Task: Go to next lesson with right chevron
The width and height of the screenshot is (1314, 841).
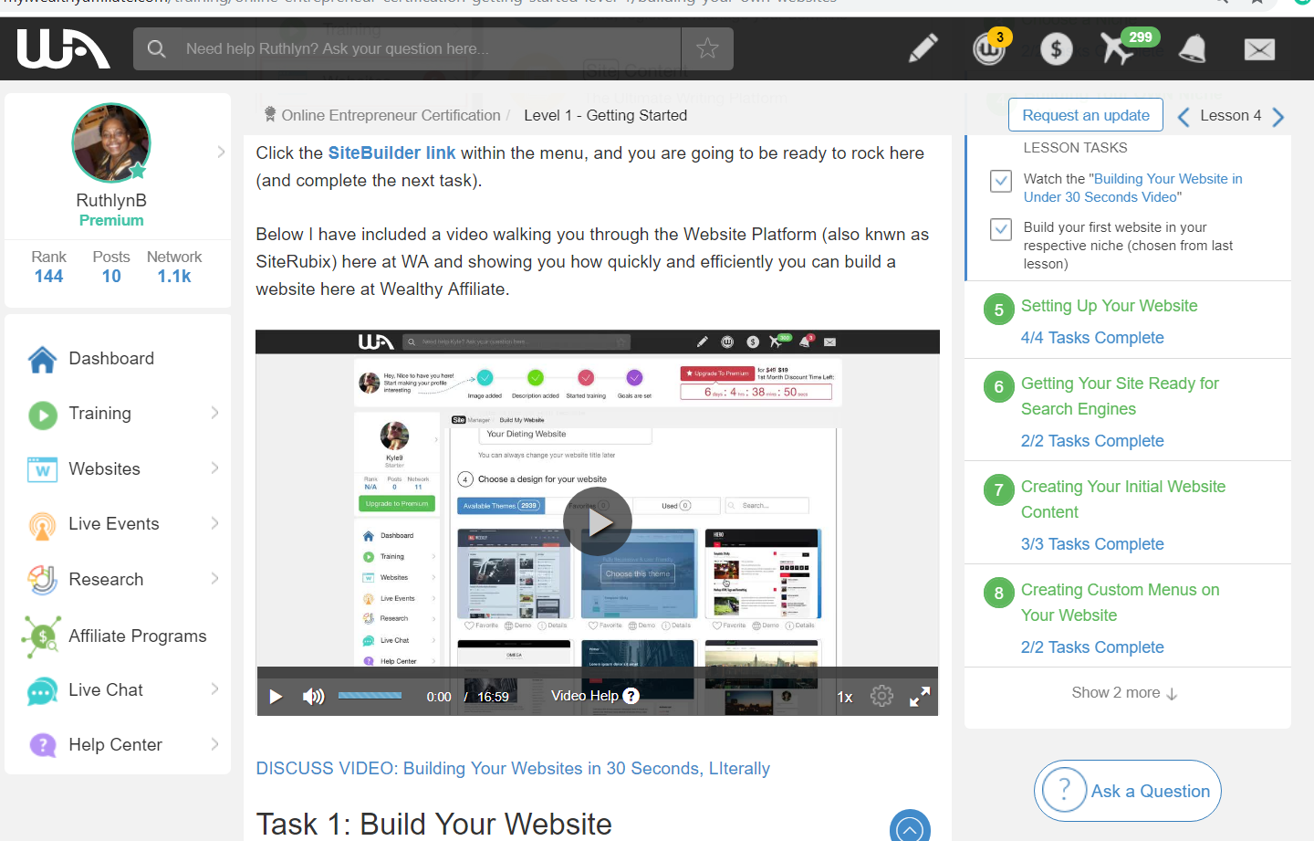Action: [x=1278, y=117]
